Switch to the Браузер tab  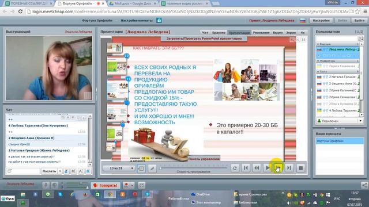pos(219,33)
